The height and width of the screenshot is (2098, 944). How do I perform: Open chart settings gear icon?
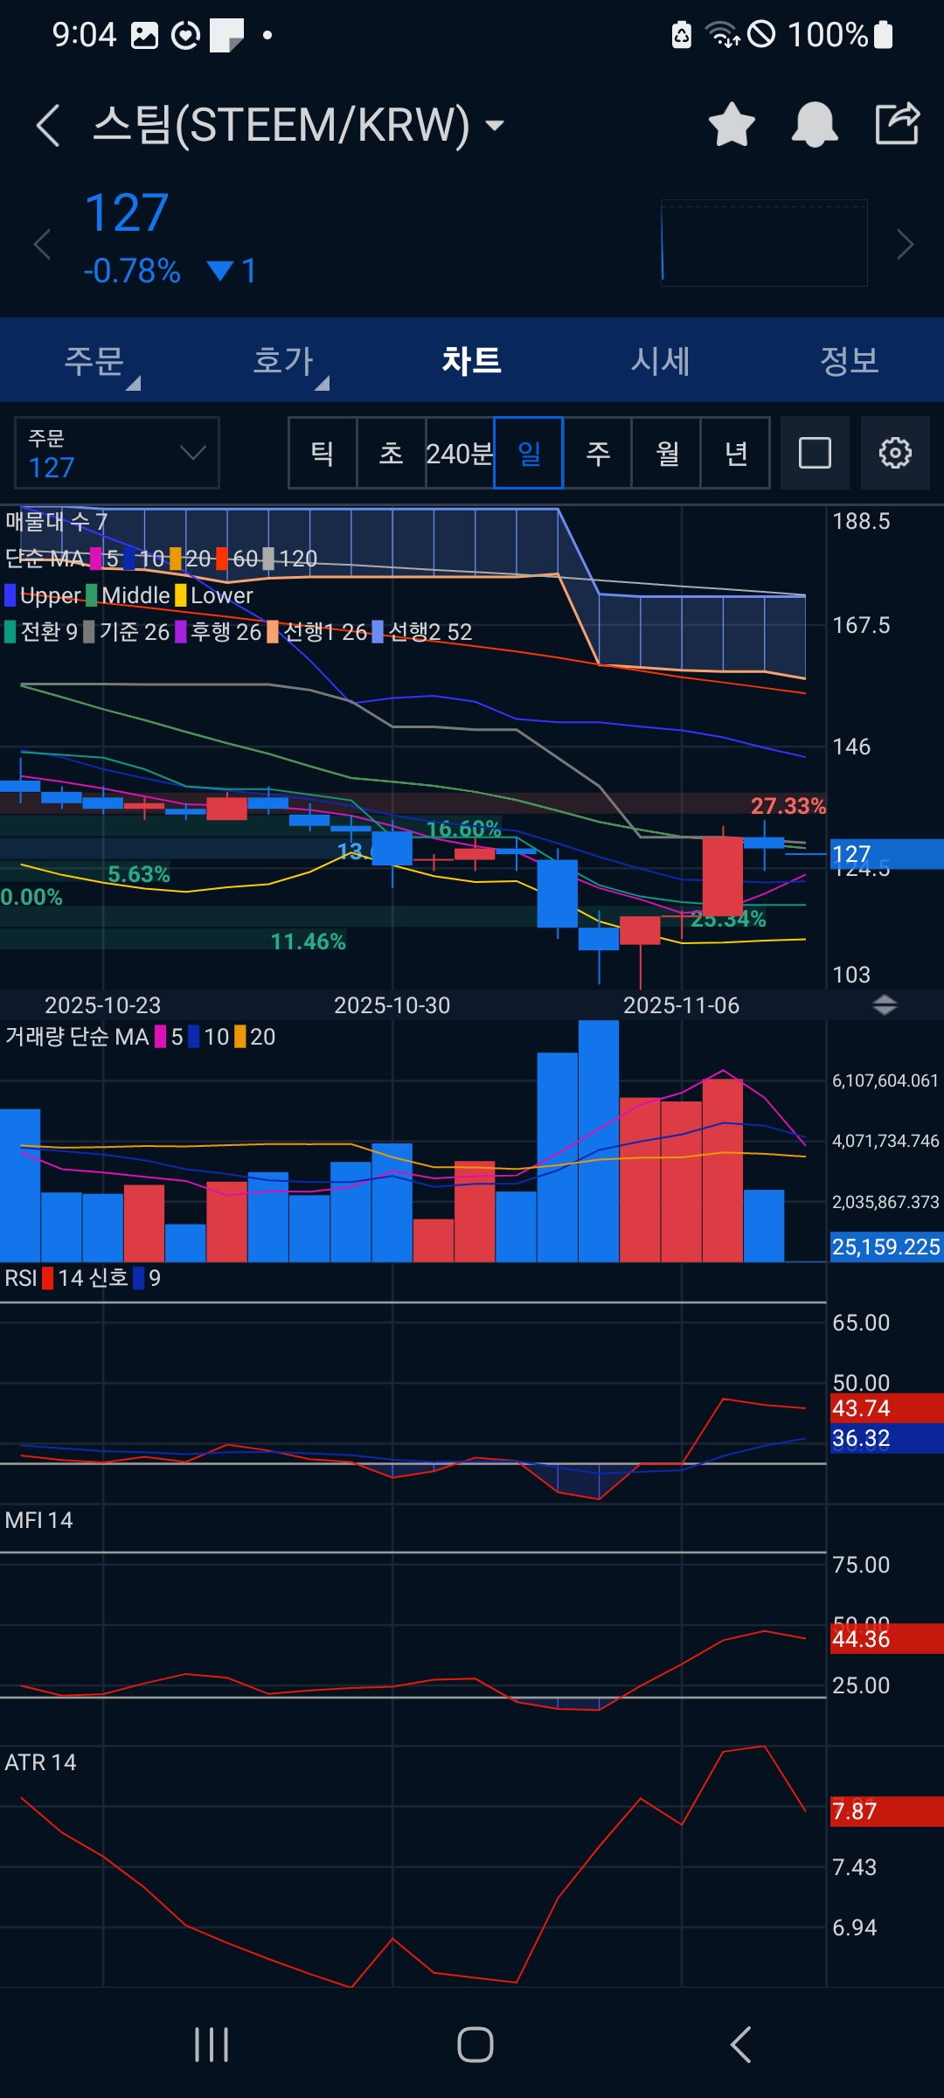coord(895,453)
